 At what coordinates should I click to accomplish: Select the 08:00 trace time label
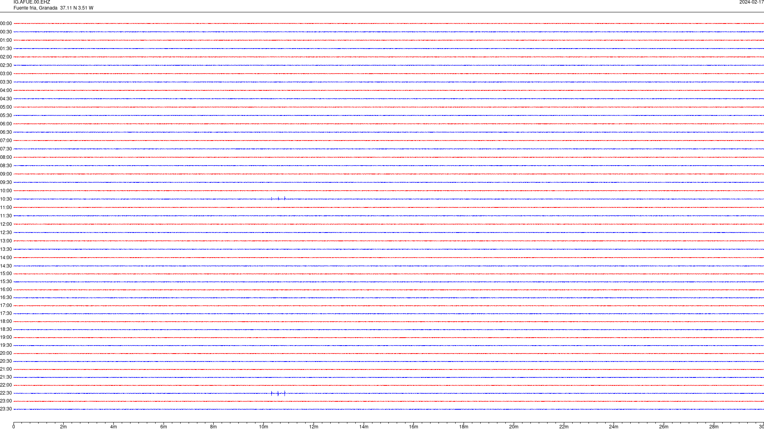coord(6,157)
